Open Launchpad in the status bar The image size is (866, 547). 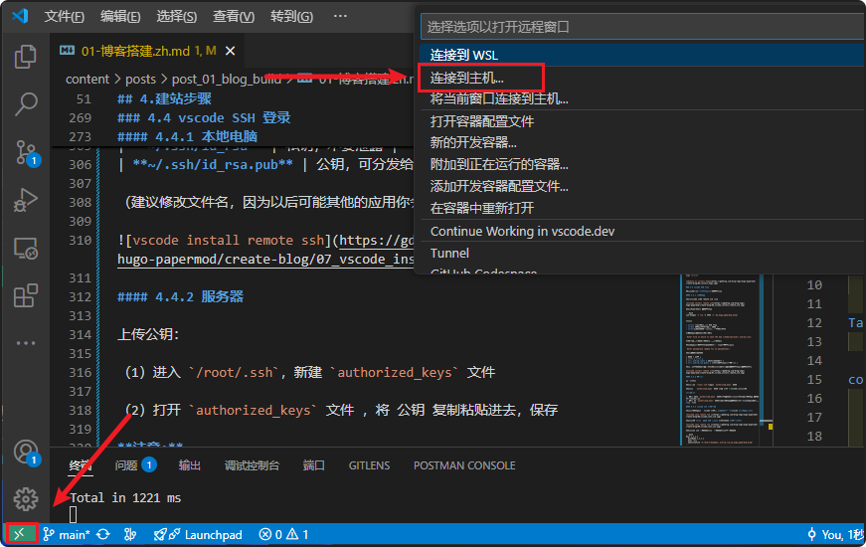198,534
